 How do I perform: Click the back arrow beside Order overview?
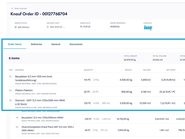click(x=12, y=8)
